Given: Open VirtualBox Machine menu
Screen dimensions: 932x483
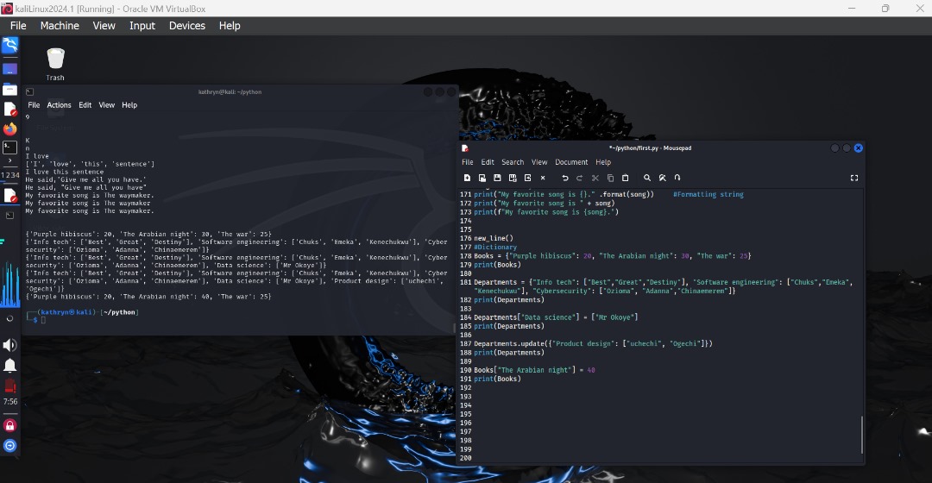Looking at the screenshot, I should point(60,26).
